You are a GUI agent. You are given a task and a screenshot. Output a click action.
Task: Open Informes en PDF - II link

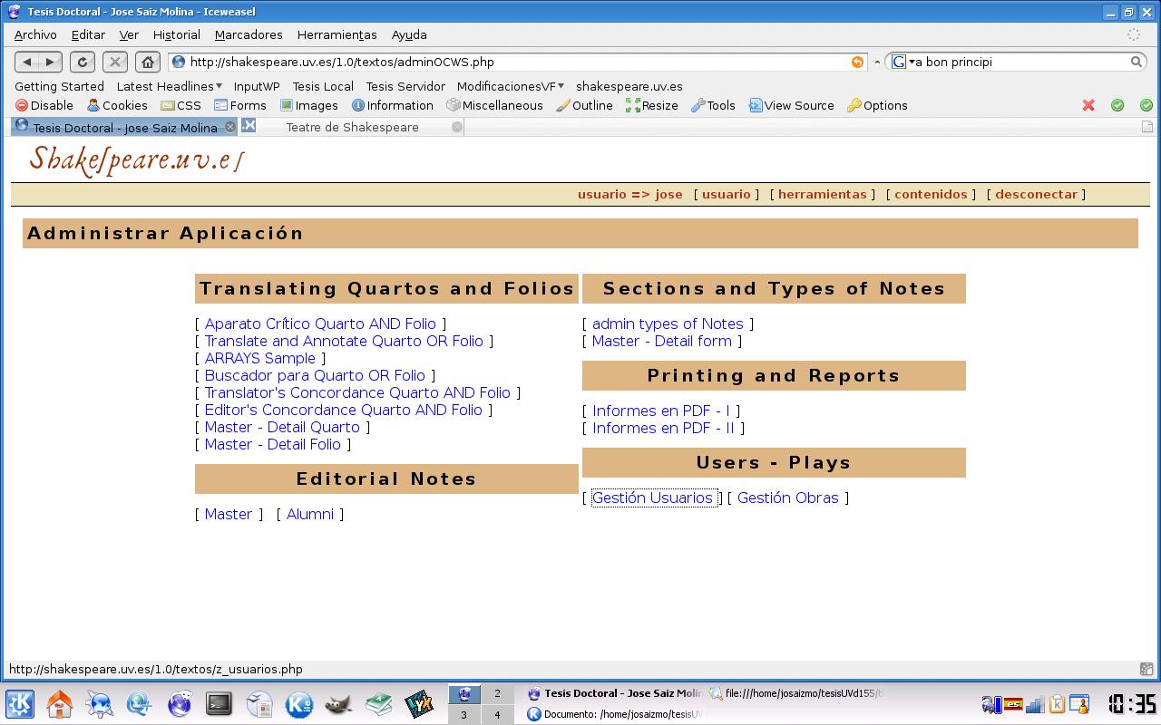tap(663, 428)
